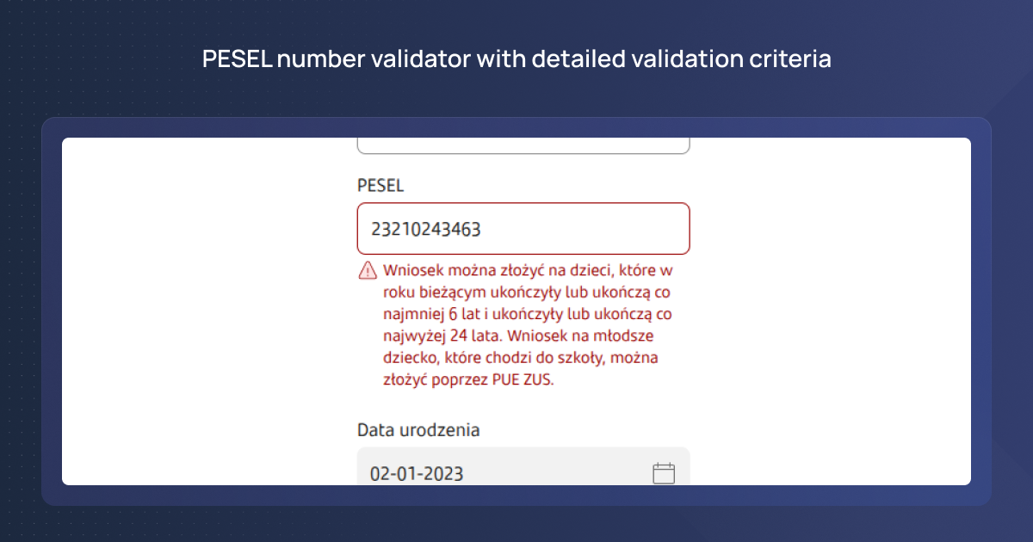Click the Data urodzenia label
The width and height of the screenshot is (1033, 542).
click(418, 429)
